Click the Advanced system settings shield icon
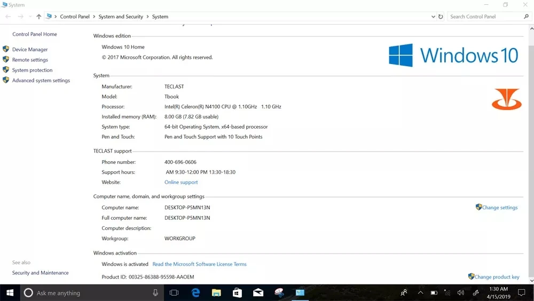The width and height of the screenshot is (534, 301). coord(6,80)
